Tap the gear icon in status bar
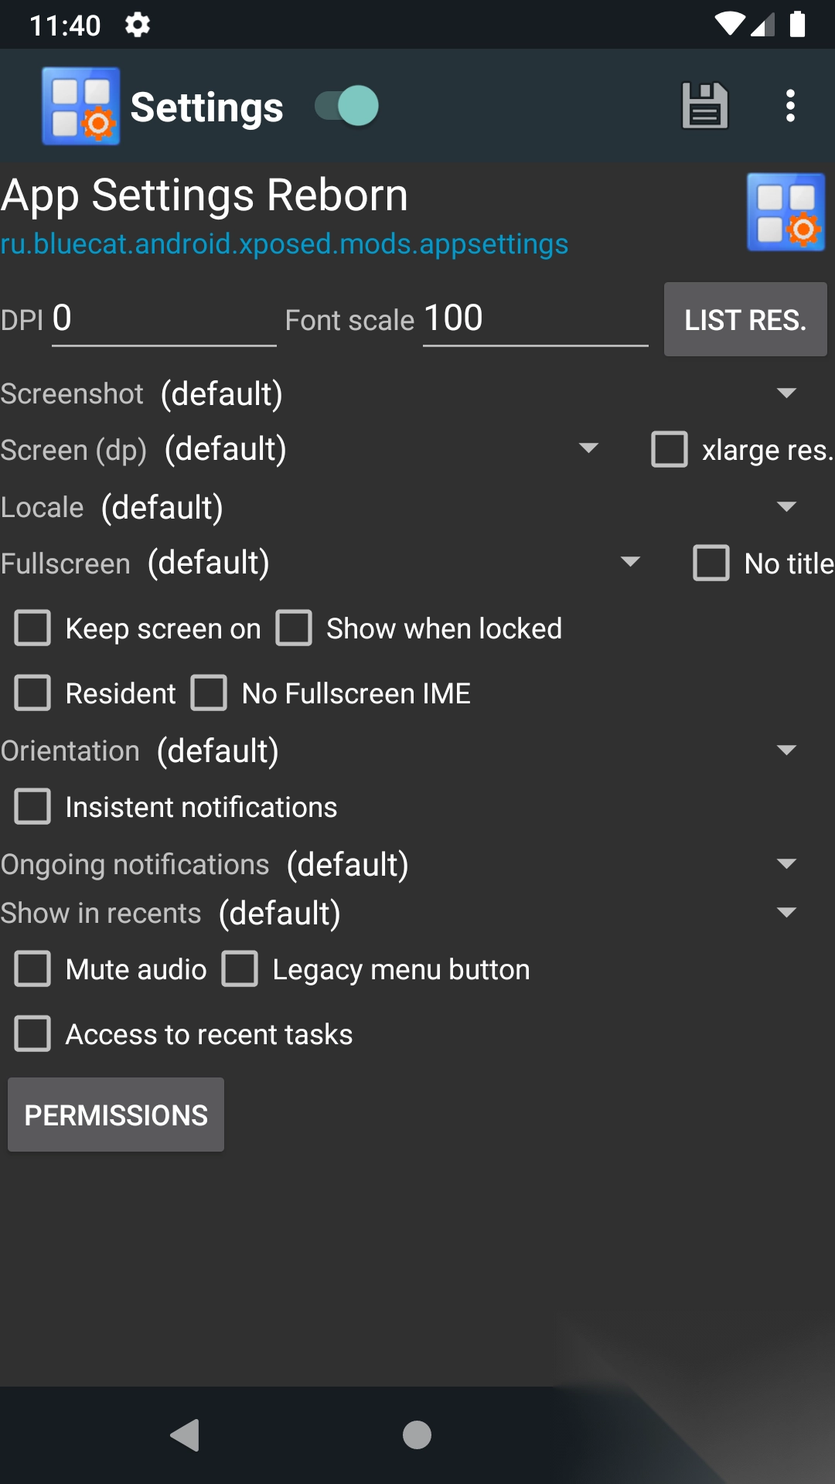 click(138, 26)
